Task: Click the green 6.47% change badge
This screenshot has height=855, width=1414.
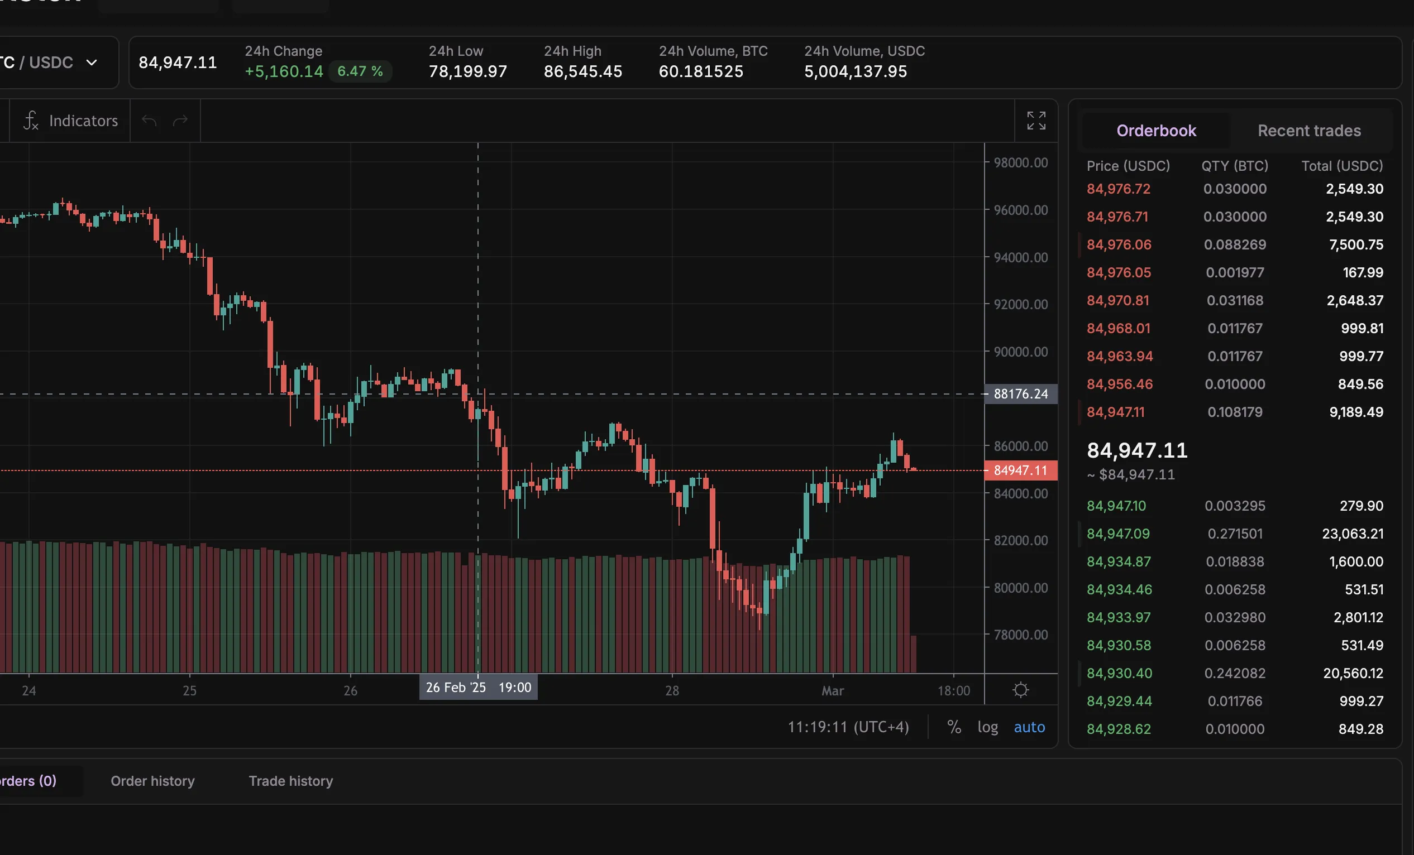Action: click(x=360, y=71)
